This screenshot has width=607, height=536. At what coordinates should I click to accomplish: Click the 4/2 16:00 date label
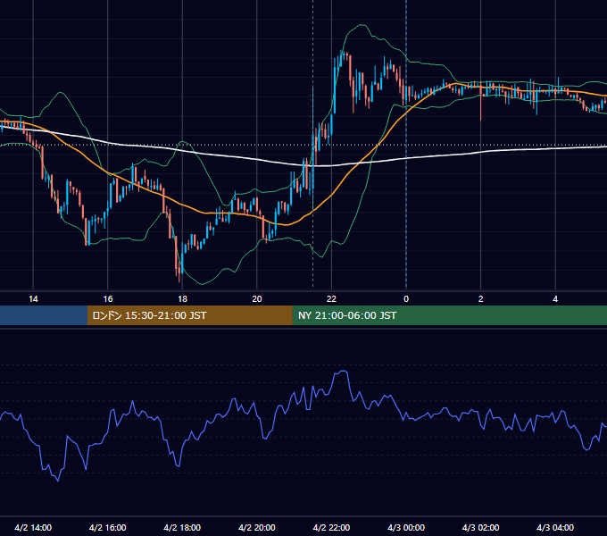(108, 527)
